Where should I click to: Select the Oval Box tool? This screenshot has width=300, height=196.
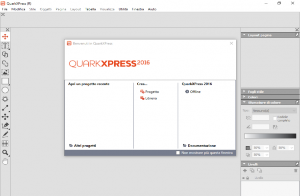click(5, 90)
